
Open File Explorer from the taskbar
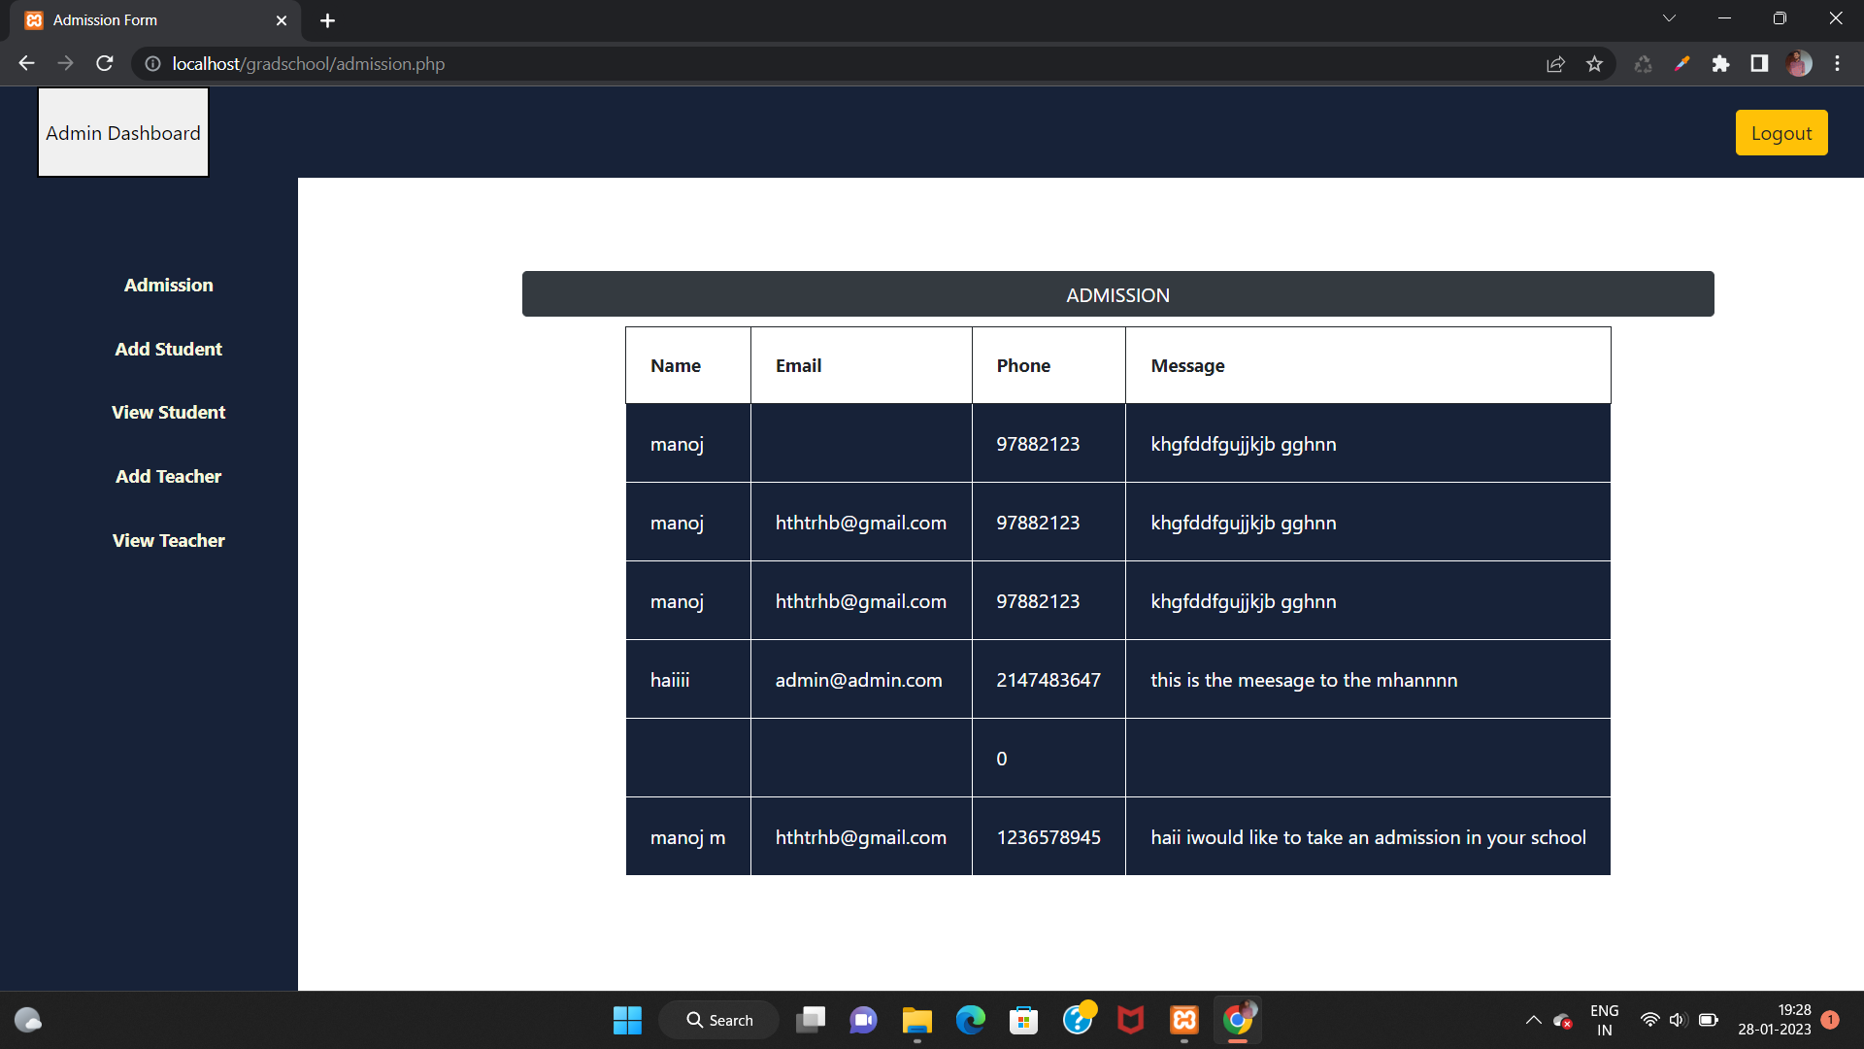[916, 1020]
